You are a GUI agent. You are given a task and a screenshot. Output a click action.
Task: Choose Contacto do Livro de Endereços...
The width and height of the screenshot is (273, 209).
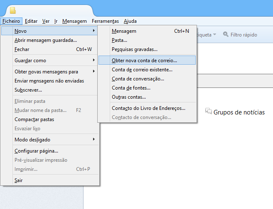(148, 108)
